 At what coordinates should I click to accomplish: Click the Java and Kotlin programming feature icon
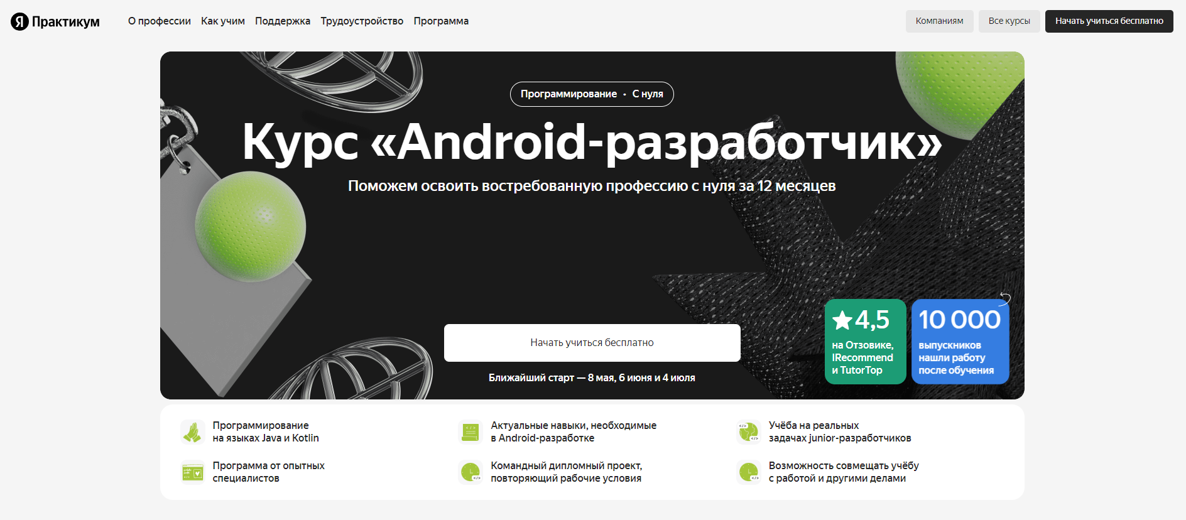(x=192, y=432)
